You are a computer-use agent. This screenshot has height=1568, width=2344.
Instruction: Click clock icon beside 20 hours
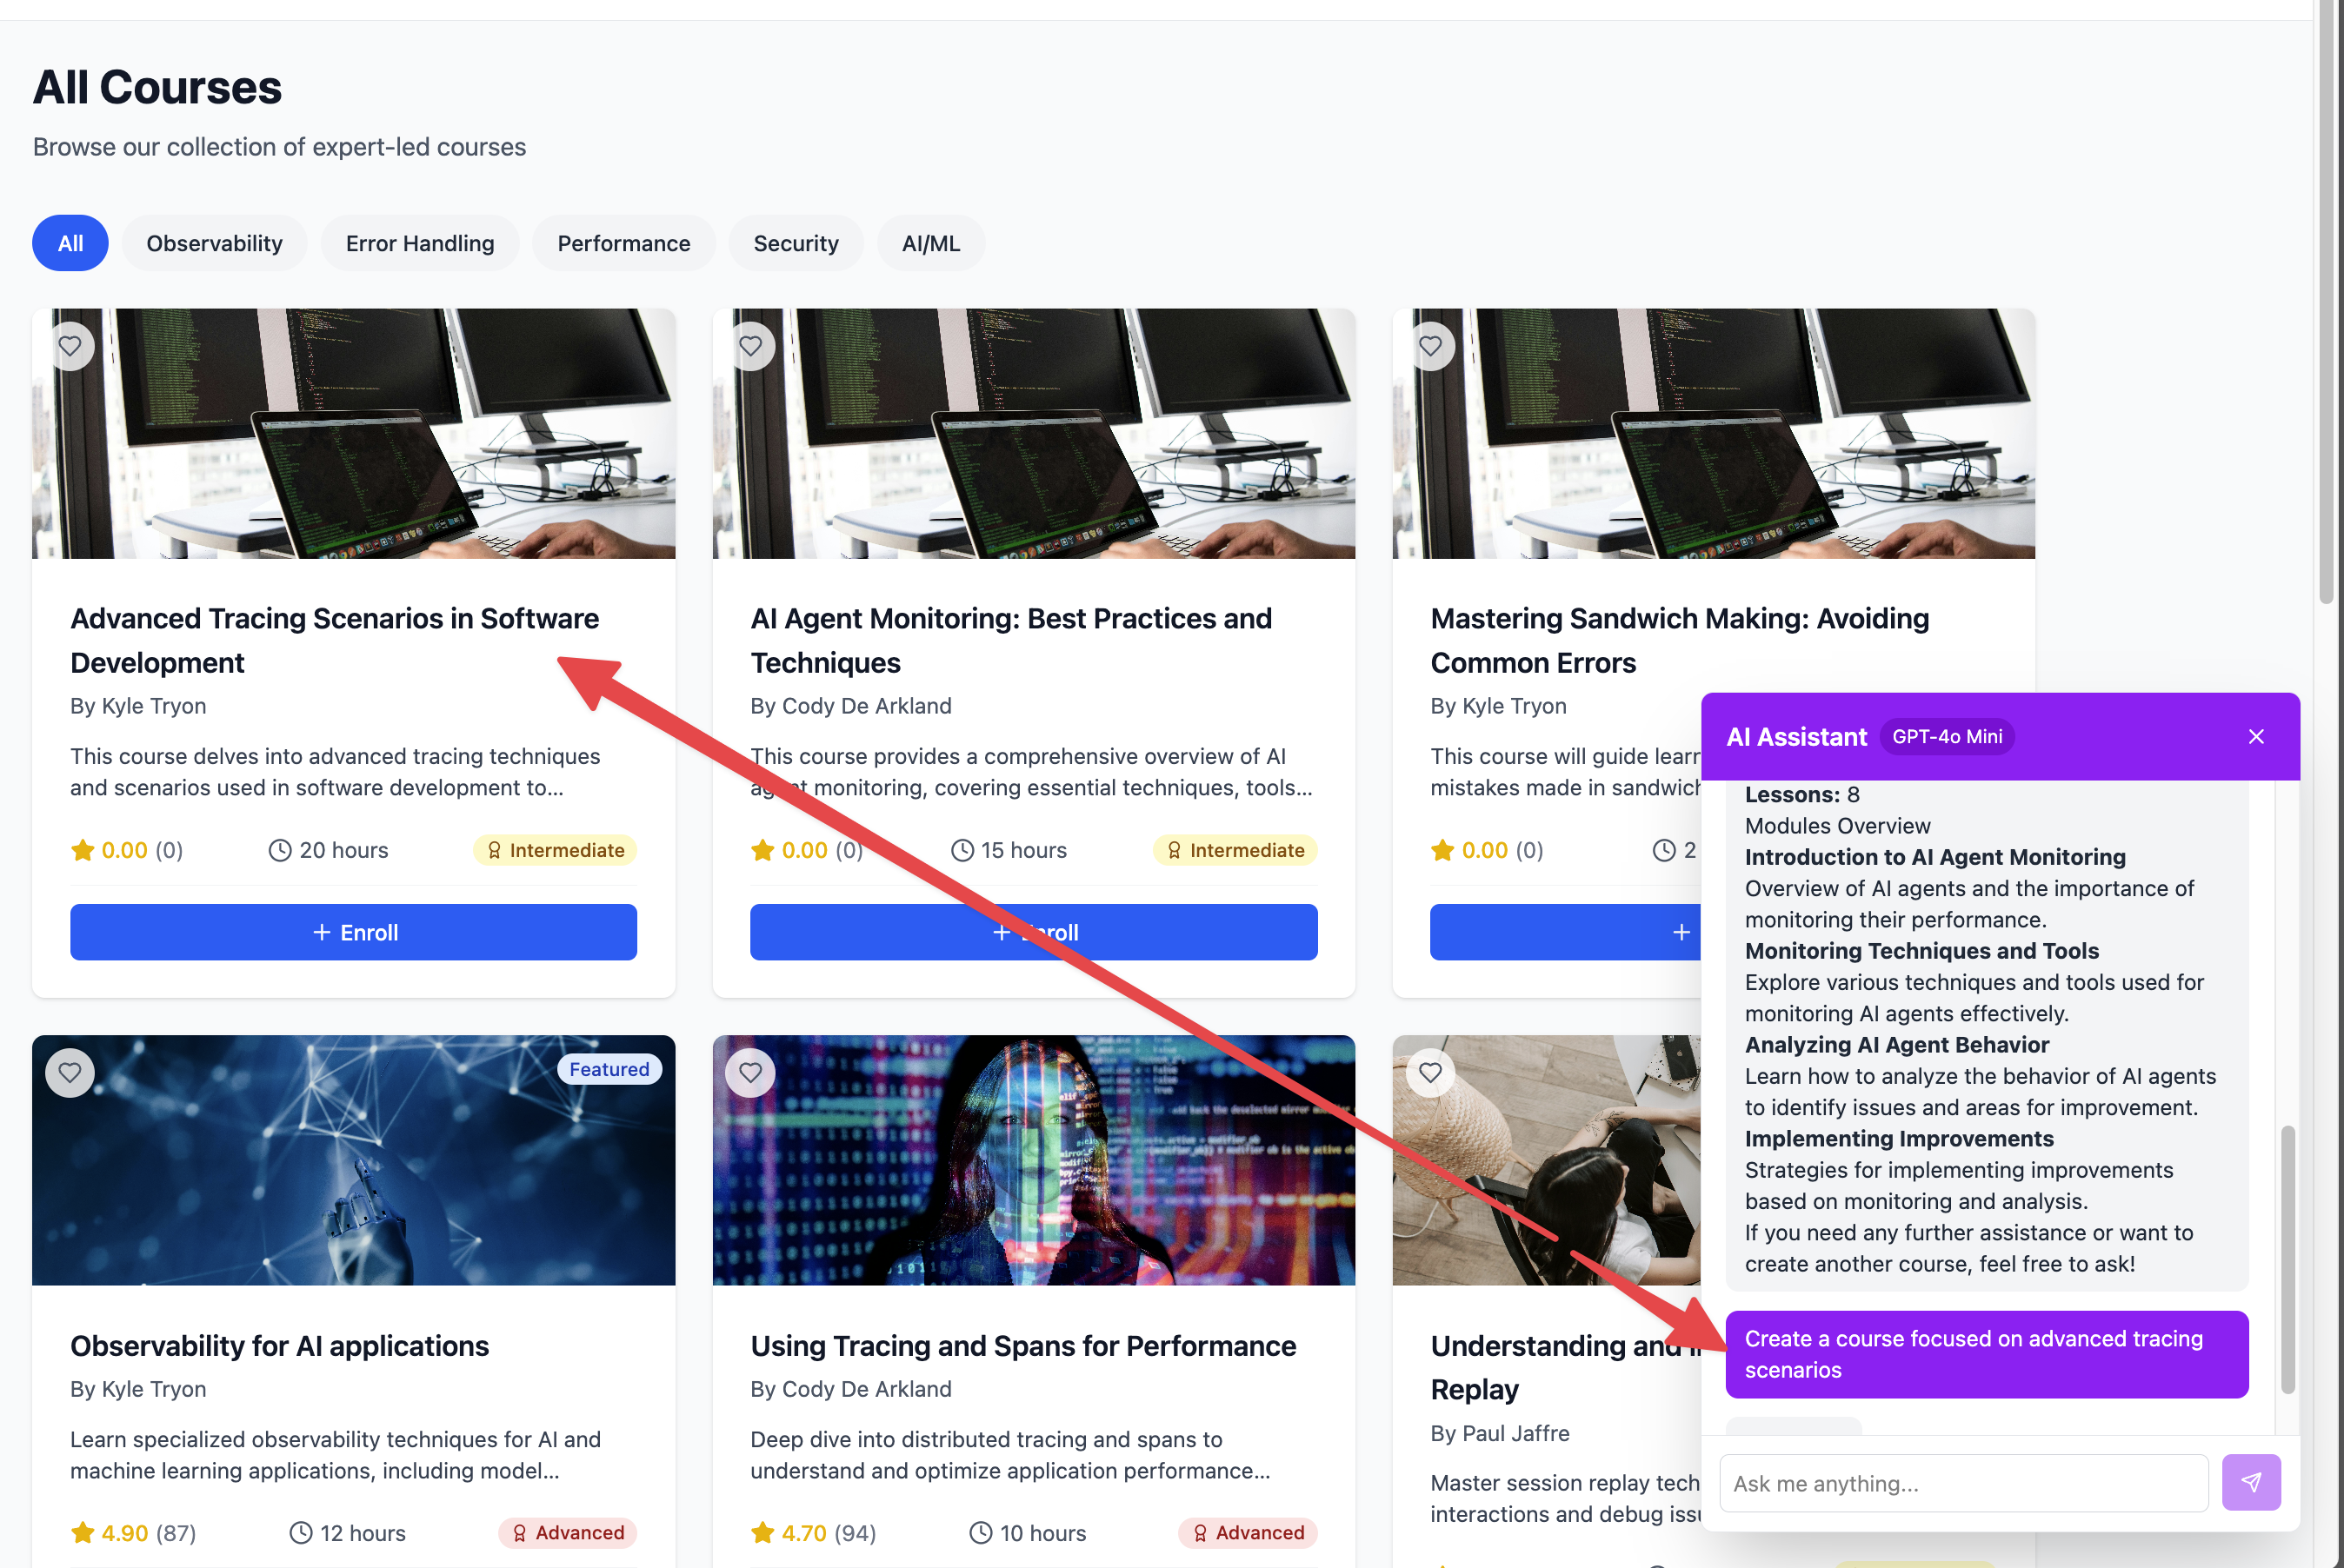pyautogui.click(x=280, y=850)
